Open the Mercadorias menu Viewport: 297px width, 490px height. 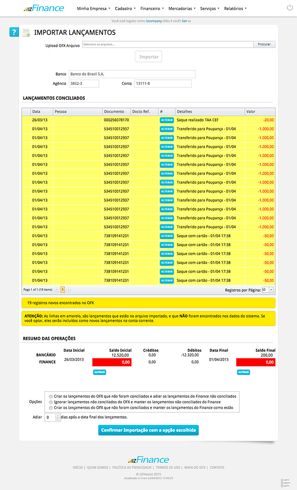(x=182, y=8)
